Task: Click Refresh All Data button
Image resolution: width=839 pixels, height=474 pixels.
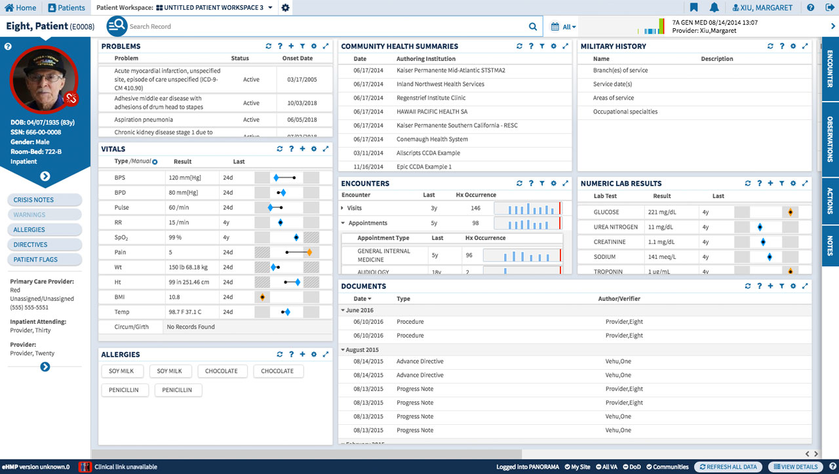Action: pyautogui.click(x=728, y=467)
